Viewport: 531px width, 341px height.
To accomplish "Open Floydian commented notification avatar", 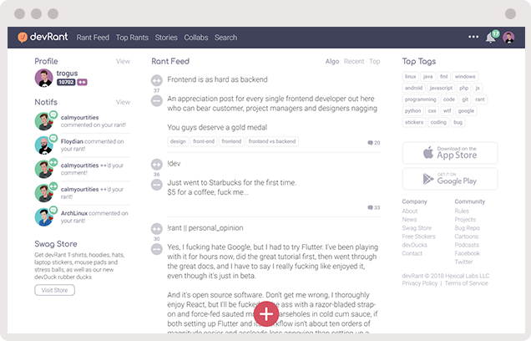I will click(x=43, y=145).
